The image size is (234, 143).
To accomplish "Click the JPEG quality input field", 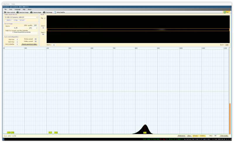I will [35, 25].
